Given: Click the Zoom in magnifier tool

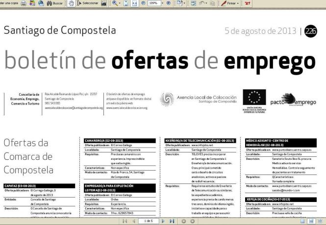Looking at the screenshot, I should pyautogui.click(x=115, y=3).
